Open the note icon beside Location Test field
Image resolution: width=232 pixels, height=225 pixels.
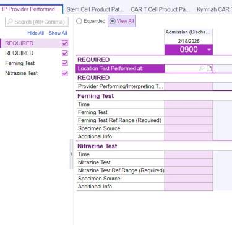[x=209, y=68]
